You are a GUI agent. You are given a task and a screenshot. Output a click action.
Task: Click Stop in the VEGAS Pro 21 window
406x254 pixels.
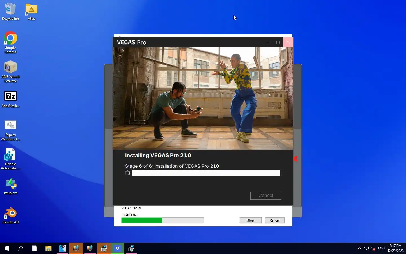[x=250, y=220]
